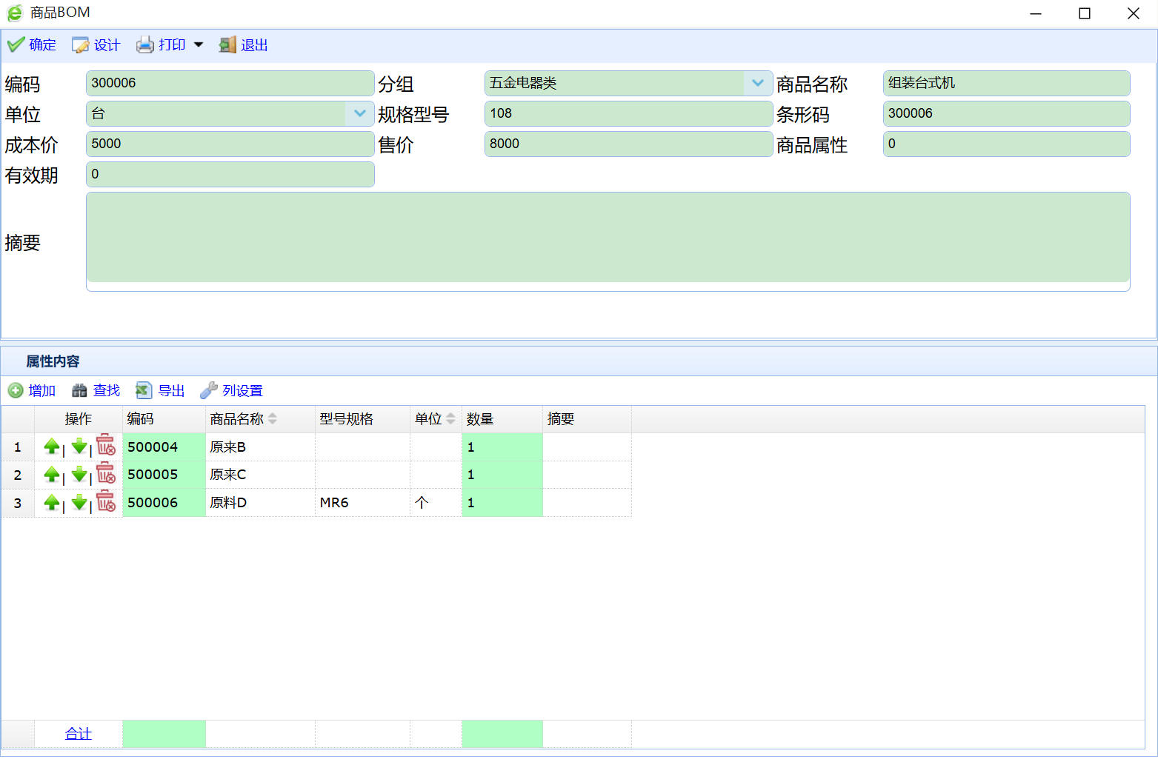Click into the 摘要 summary text area
This screenshot has height=762, width=1158.
608,238
